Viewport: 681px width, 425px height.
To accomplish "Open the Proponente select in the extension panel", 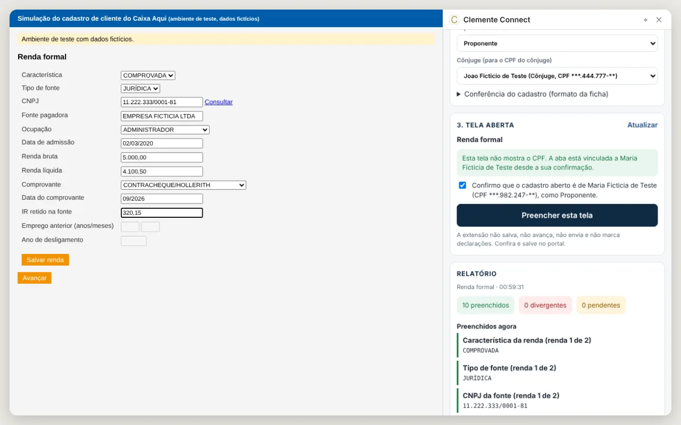I will (557, 44).
